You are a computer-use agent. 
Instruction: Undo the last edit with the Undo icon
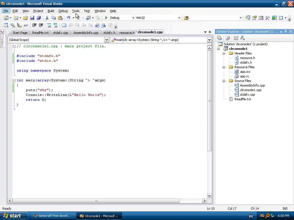point(68,18)
